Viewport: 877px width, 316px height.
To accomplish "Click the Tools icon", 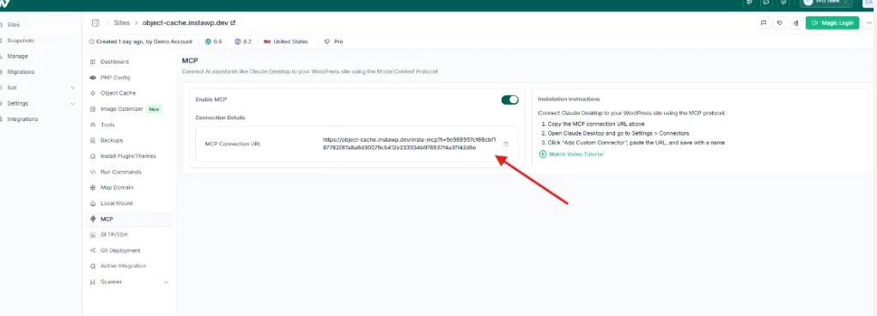I will pyautogui.click(x=93, y=125).
